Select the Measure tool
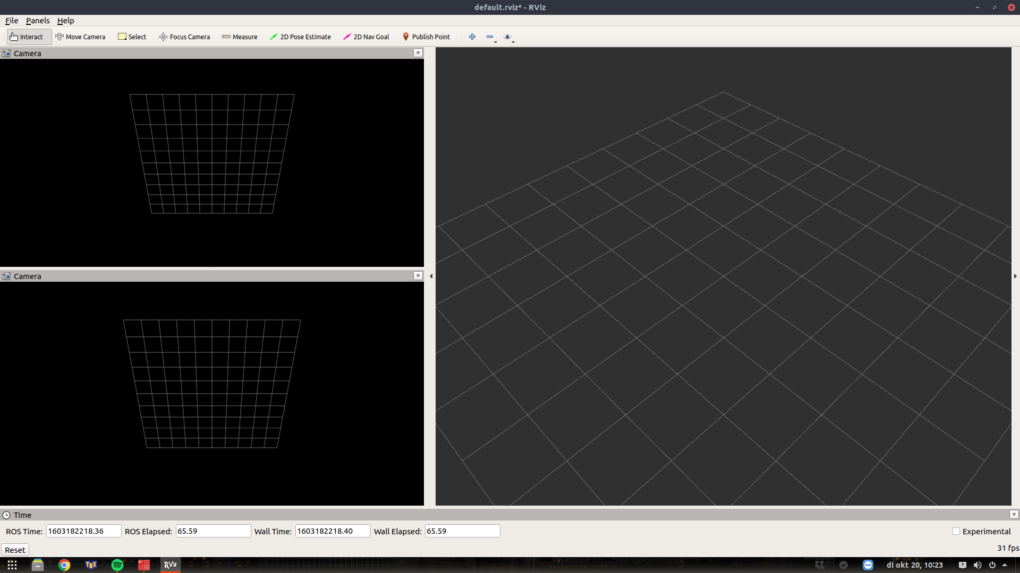Image resolution: width=1020 pixels, height=573 pixels. click(240, 37)
